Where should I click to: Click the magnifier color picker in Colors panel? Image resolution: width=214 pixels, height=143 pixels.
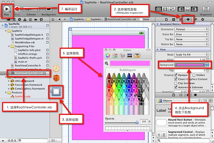point(107,63)
